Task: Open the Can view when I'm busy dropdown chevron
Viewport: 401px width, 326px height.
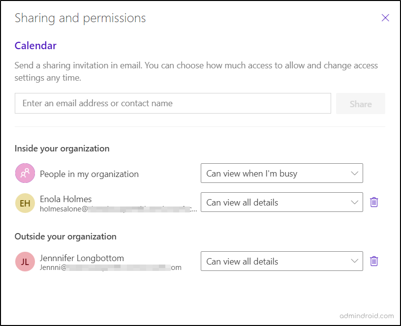Action: pyautogui.click(x=354, y=173)
